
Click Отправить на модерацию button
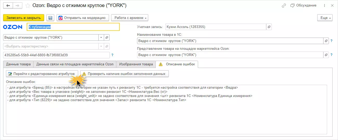(83, 18)
